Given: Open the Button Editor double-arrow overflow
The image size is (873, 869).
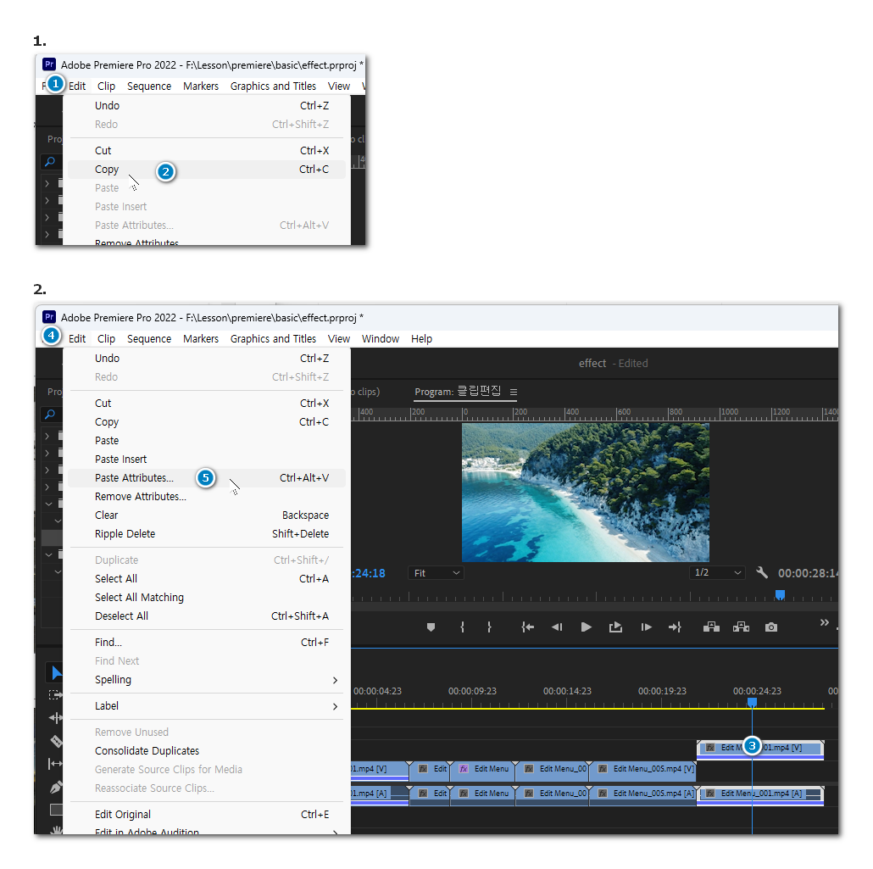Looking at the screenshot, I should click(x=824, y=624).
